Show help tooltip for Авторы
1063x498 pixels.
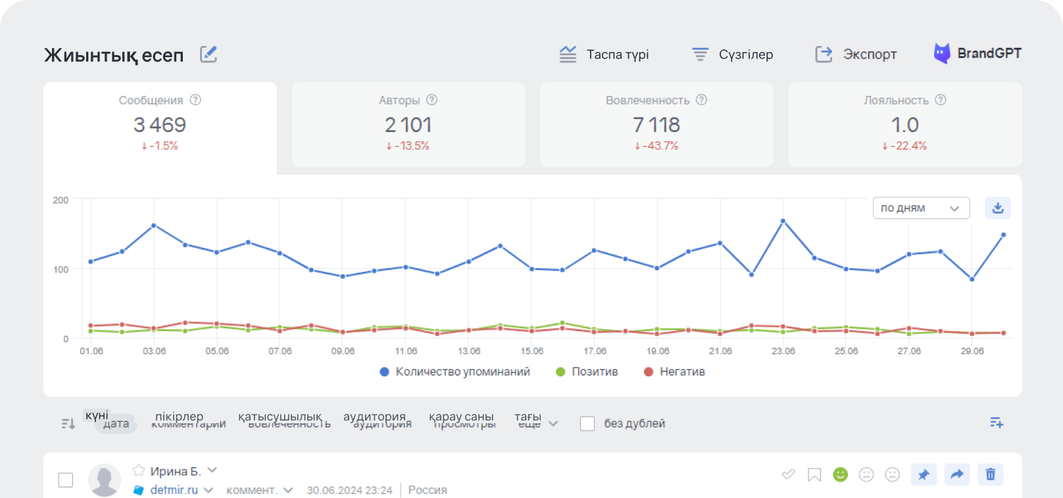(x=432, y=100)
